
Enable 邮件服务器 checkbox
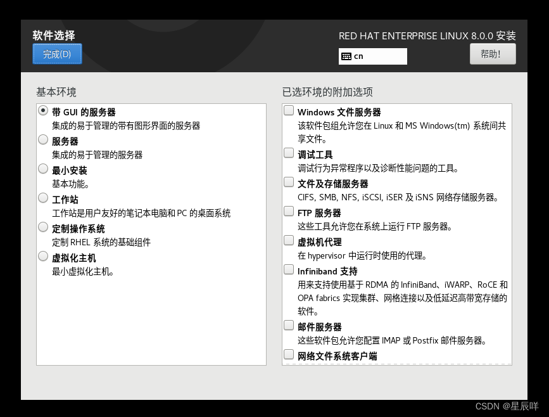289,326
